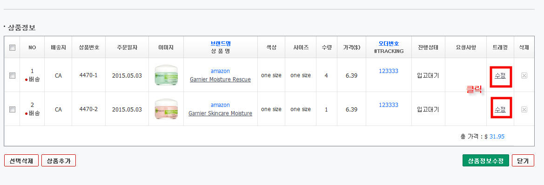Open the Garnier Skincare Moisture product link
The image size is (544, 185).
click(x=220, y=113)
